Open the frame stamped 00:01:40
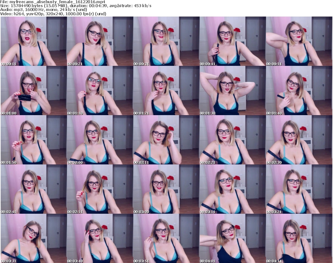 tap(299, 90)
